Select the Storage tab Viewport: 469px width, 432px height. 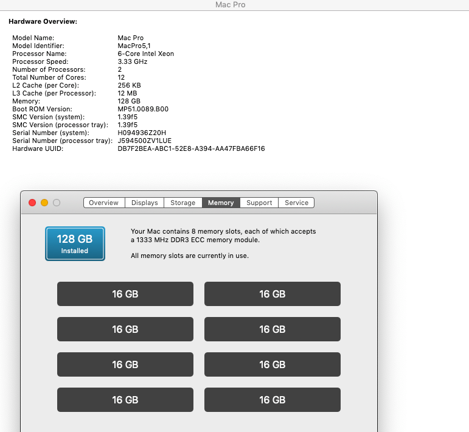click(182, 203)
